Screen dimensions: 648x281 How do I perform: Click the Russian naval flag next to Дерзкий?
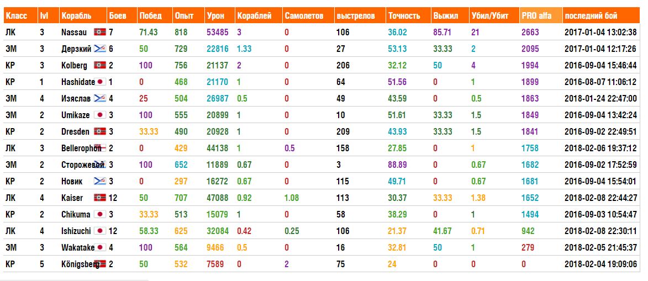(x=100, y=49)
